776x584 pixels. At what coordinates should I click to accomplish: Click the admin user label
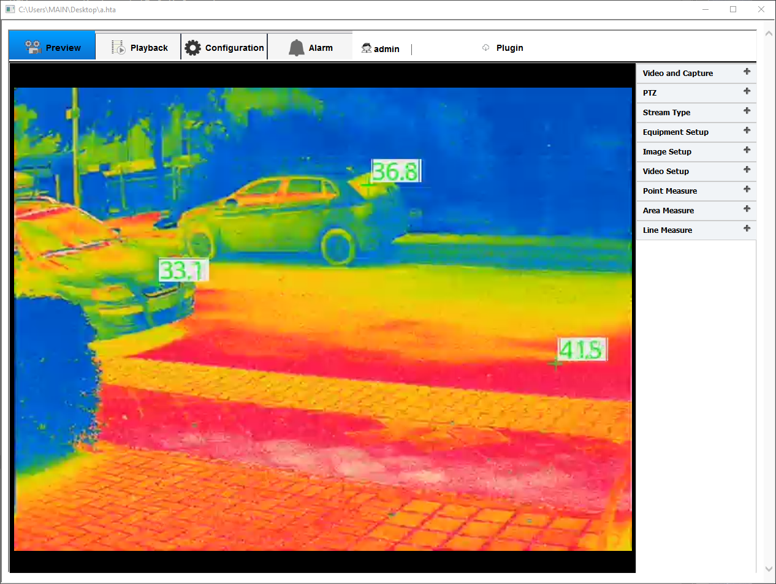pos(386,49)
